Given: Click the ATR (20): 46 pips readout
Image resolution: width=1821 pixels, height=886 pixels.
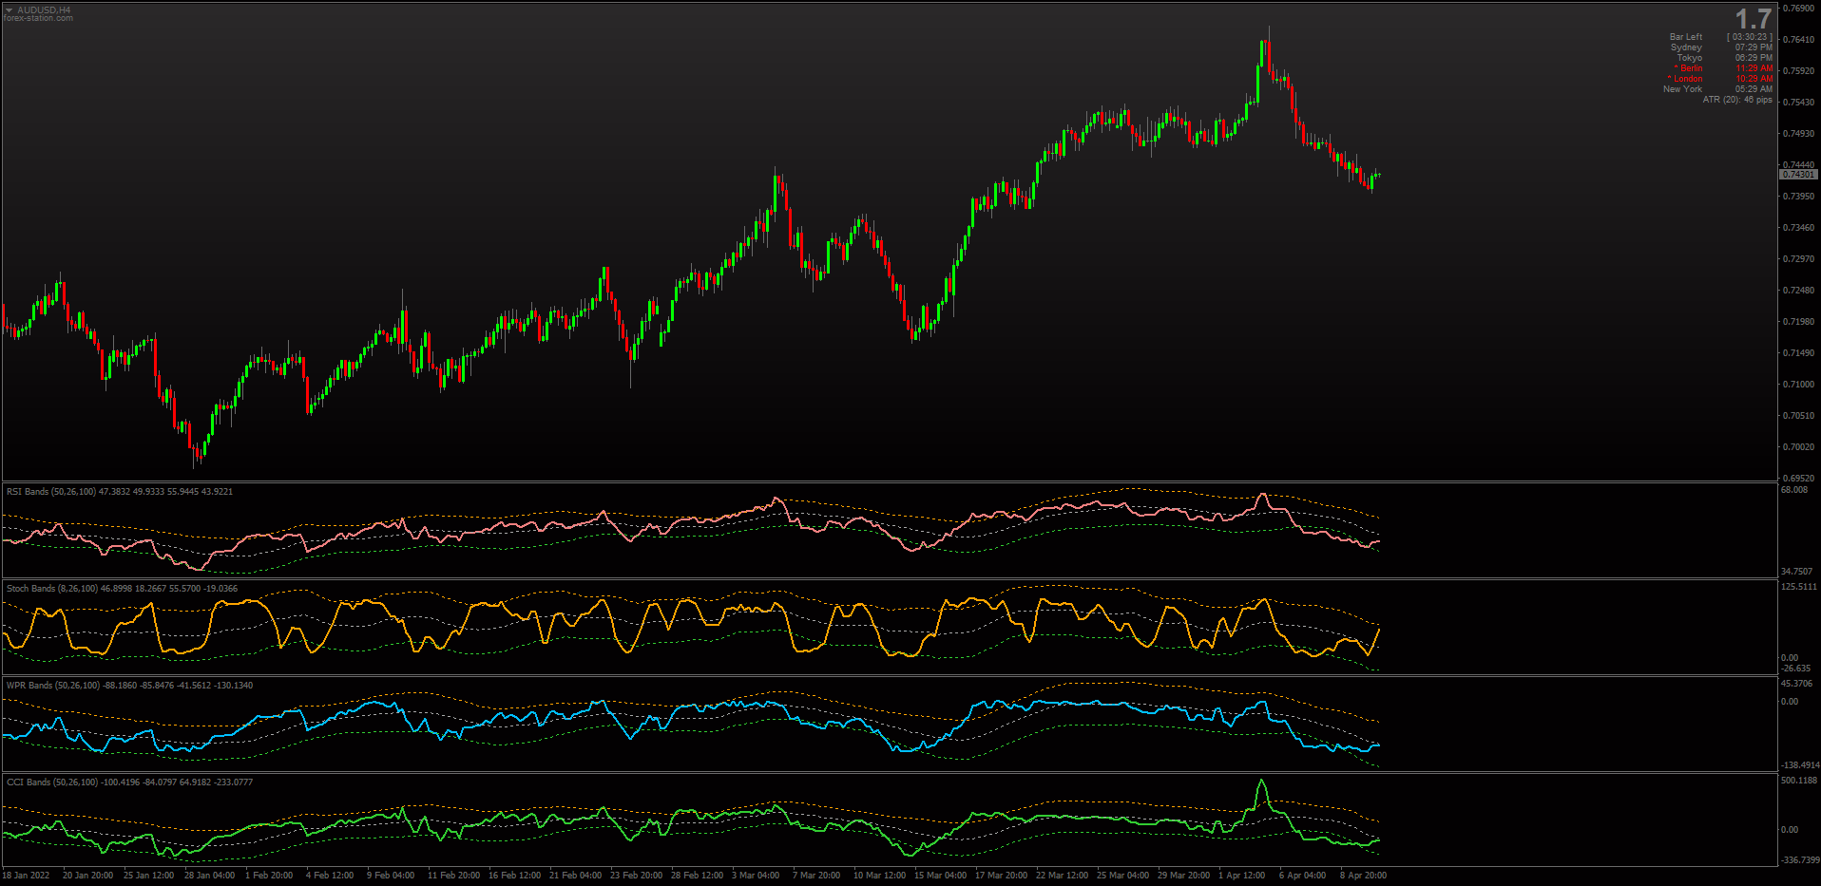Looking at the screenshot, I should tap(1737, 100).
